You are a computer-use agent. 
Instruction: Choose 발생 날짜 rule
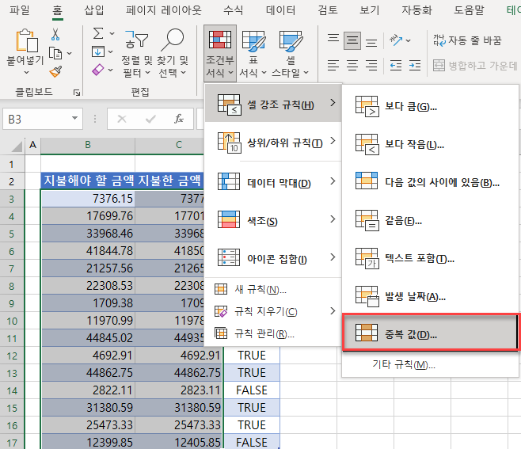pos(430,296)
